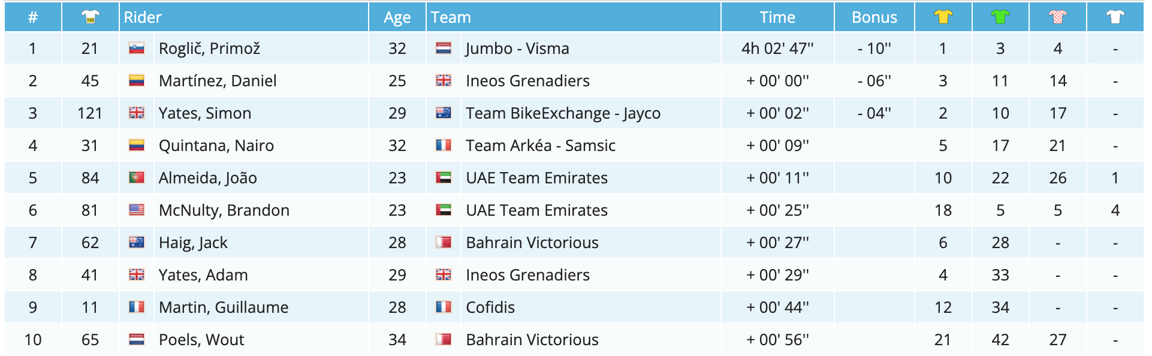The image size is (1152, 356).
Task: Click the white youth jersey header icon
Action: 1115,17
